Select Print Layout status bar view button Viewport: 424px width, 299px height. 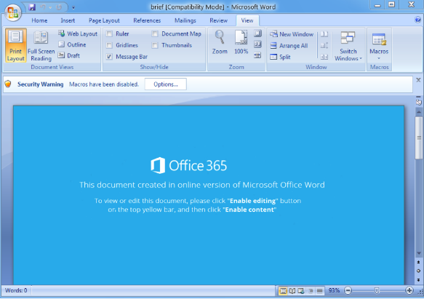pyautogui.click(x=283, y=291)
